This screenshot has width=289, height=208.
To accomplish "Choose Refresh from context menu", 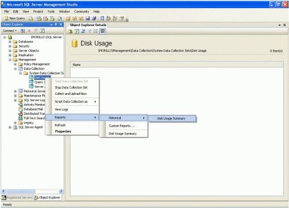I will click(x=72, y=125).
